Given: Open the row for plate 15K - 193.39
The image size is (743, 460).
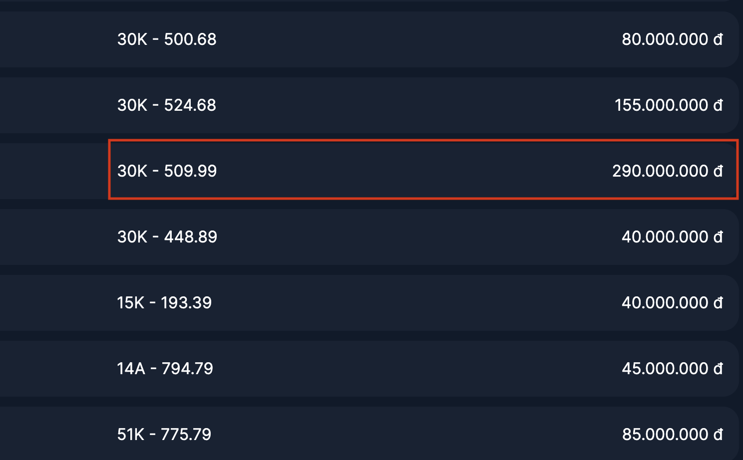Looking at the screenshot, I should pos(399,303).
